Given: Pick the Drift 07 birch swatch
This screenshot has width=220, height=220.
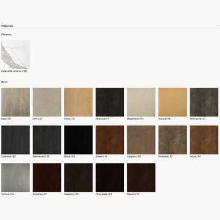Looking at the screenshot, I should pos(47,102).
